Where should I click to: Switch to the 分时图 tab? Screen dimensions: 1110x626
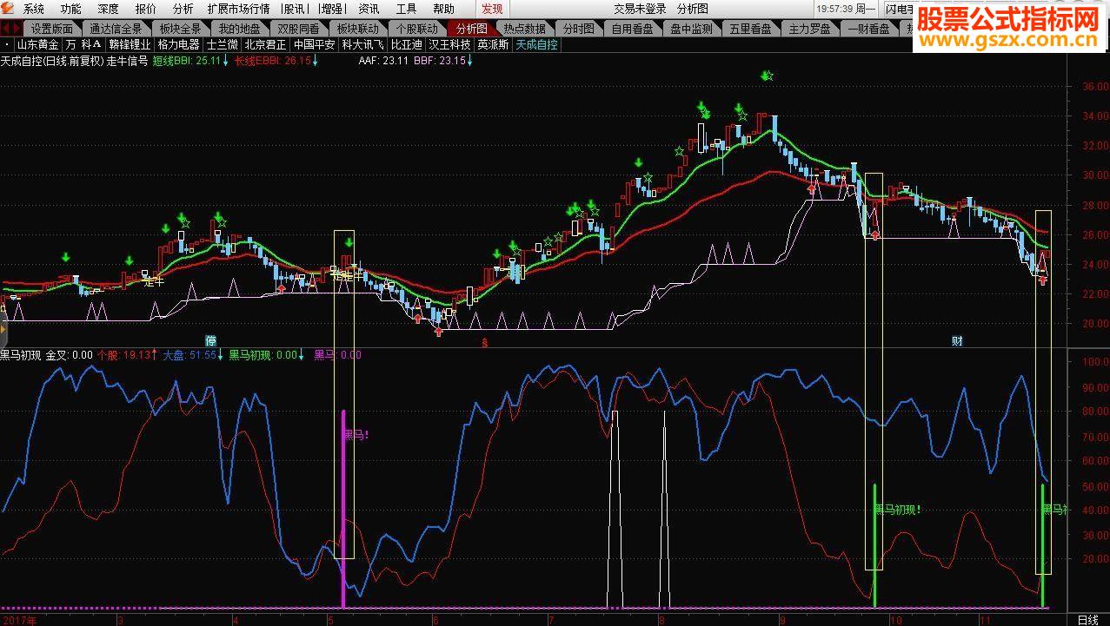pyautogui.click(x=578, y=28)
